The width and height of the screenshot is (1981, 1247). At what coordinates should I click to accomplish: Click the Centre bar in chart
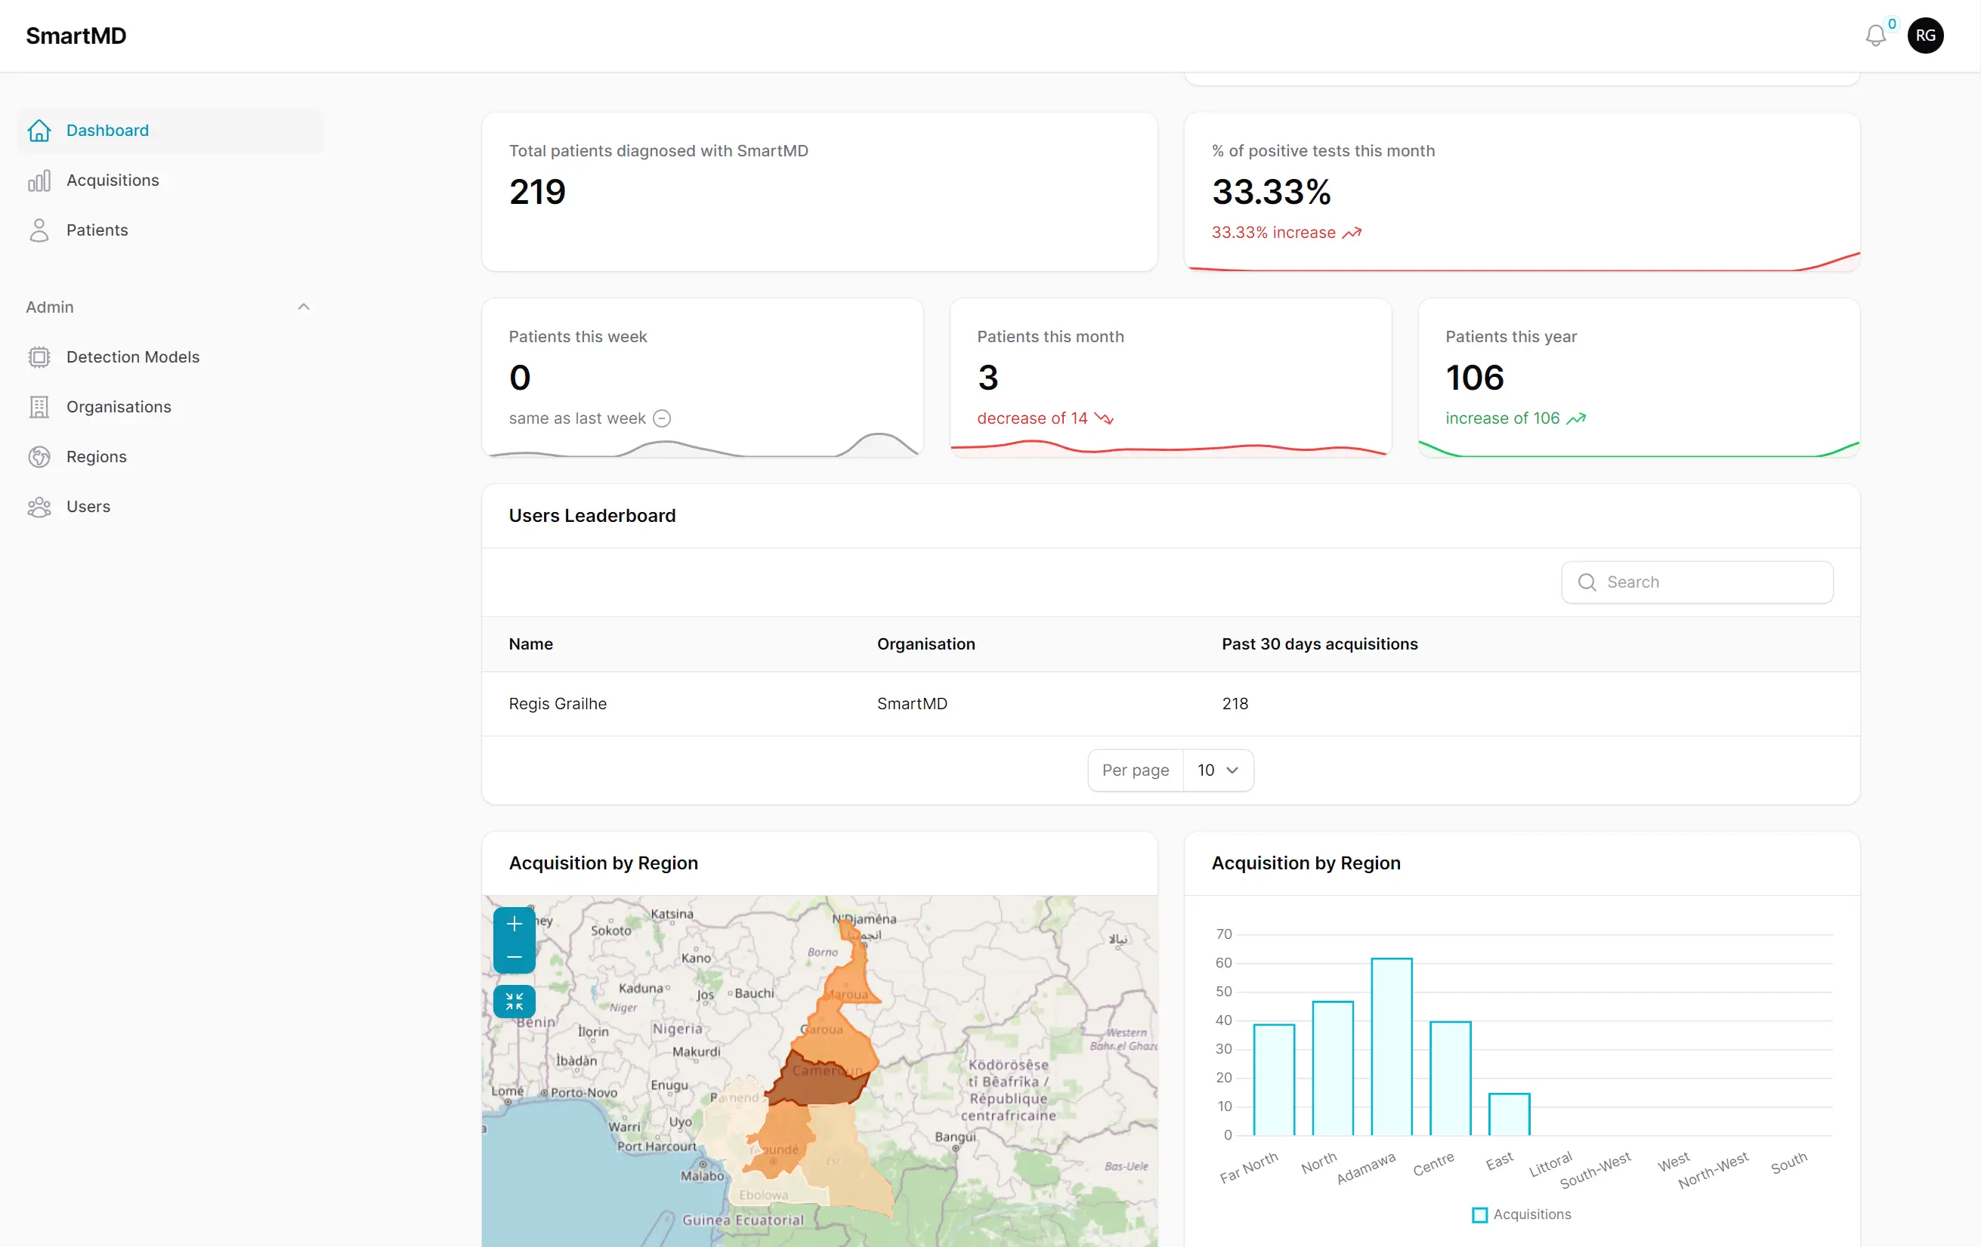[x=1451, y=1079]
